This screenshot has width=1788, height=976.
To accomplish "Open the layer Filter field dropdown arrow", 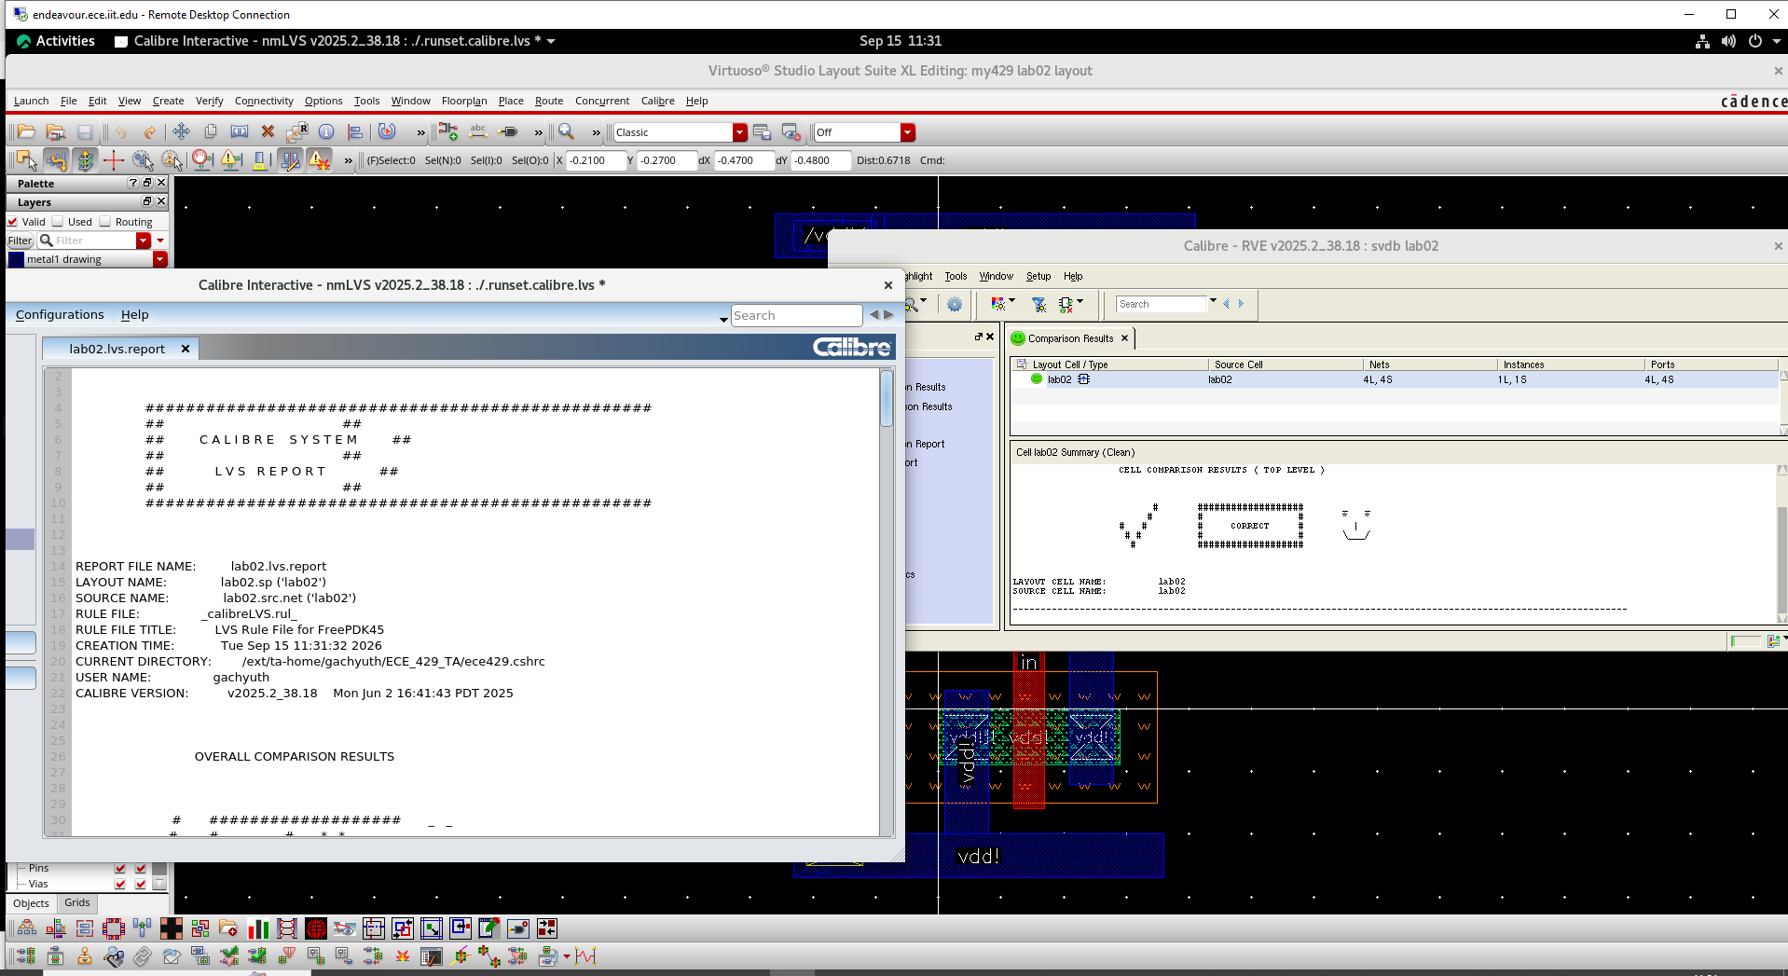I will 144,241.
